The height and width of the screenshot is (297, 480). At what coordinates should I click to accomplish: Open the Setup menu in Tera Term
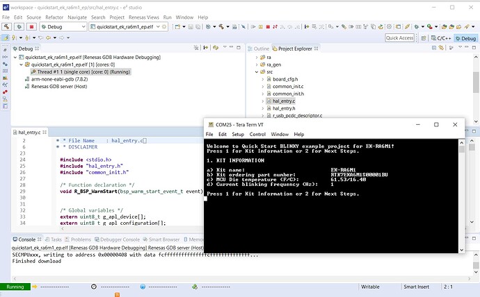coord(238,134)
